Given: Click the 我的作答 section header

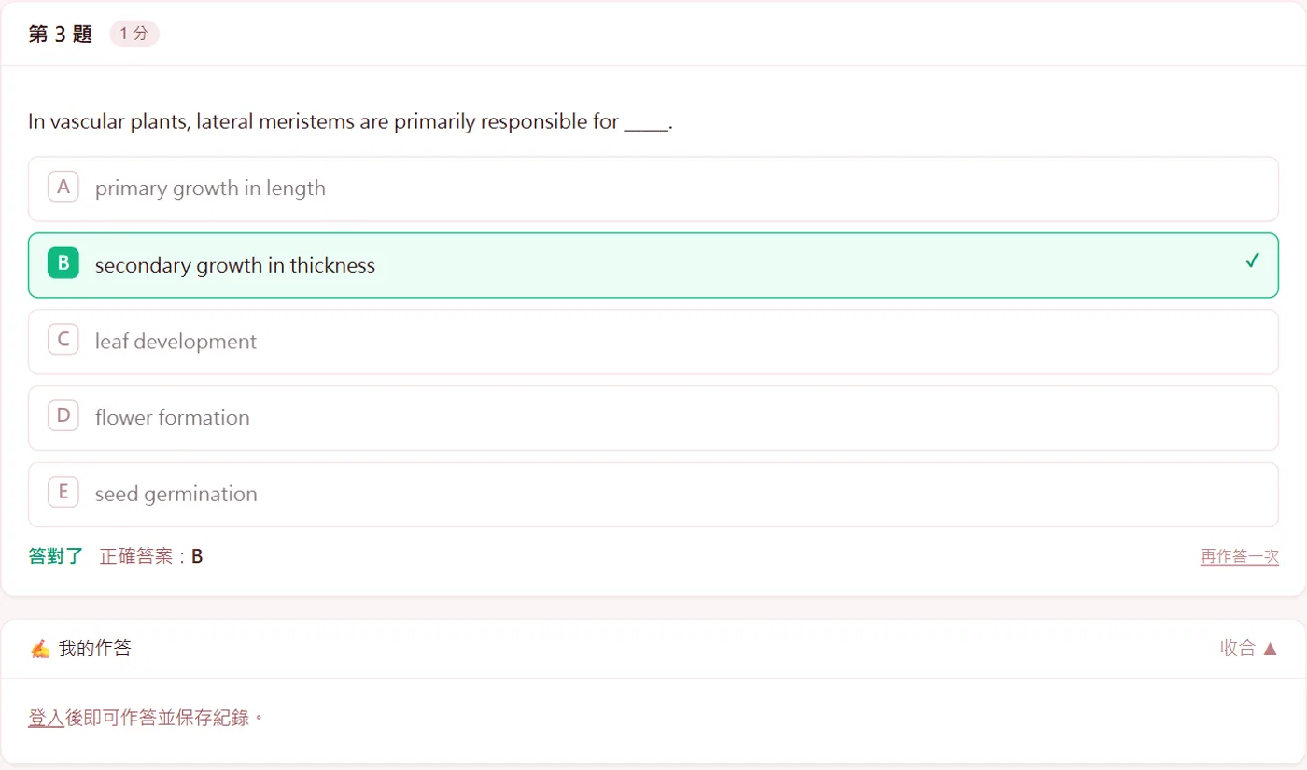Looking at the screenshot, I should pyautogui.click(x=653, y=649).
